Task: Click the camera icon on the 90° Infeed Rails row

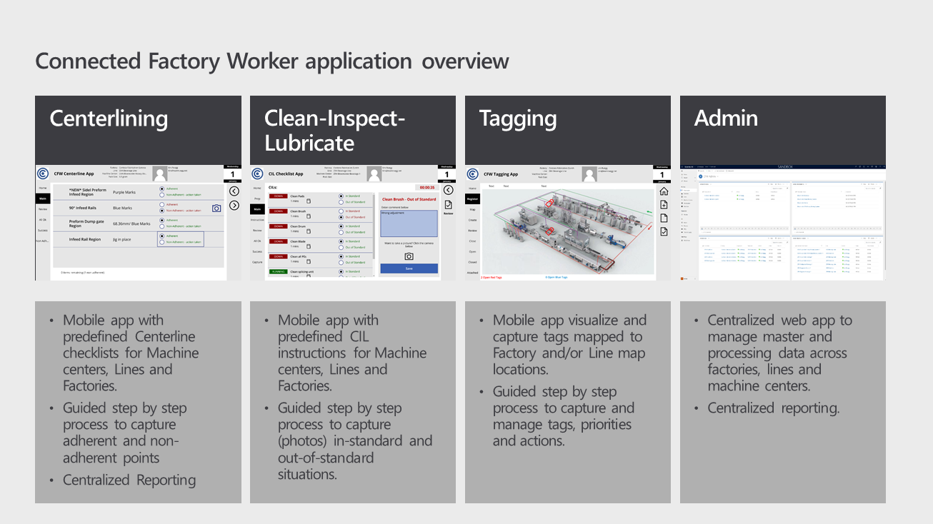Action: (x=216, y=208)
